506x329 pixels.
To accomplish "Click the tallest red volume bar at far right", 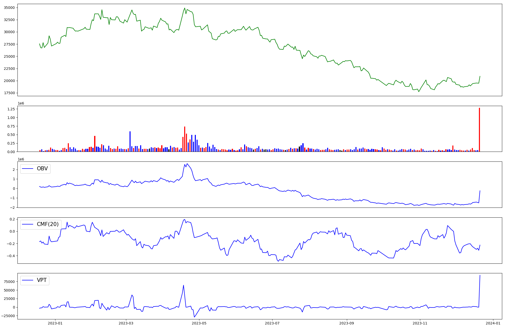I will (479, 130).
